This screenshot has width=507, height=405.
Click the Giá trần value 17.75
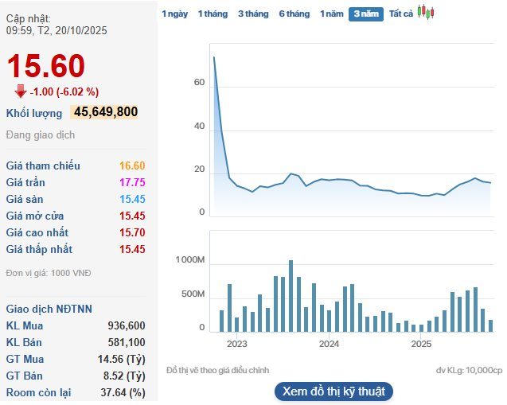pyautogui.click(x=132, y=182)
